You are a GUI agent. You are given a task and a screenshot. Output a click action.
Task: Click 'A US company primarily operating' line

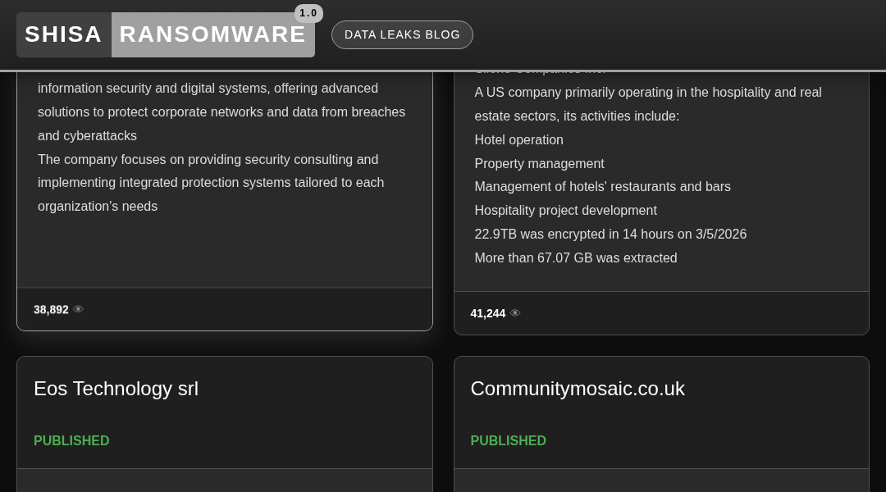tap(648, 92)
